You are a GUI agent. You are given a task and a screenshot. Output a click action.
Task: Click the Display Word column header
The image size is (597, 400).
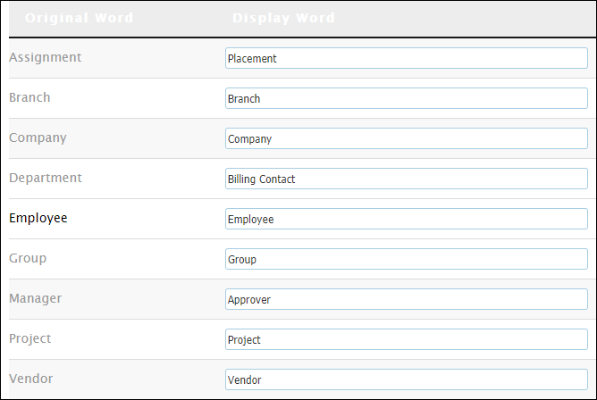pos(283,18)
